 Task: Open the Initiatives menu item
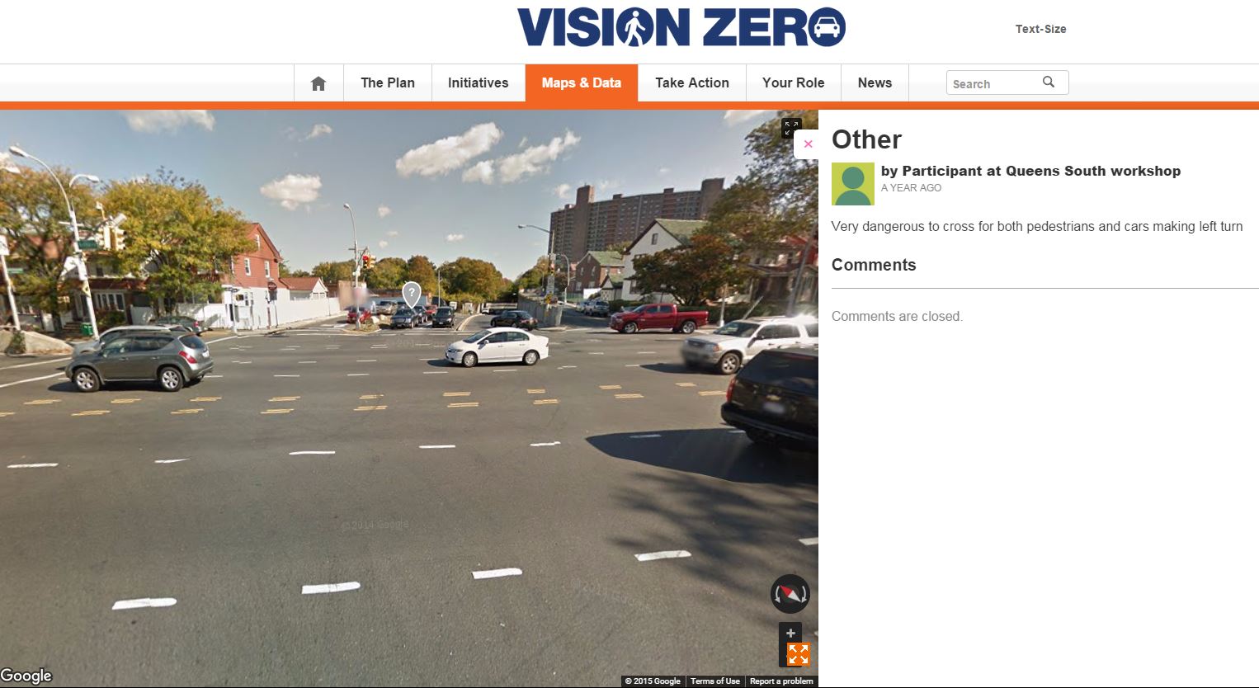[479, 82]
